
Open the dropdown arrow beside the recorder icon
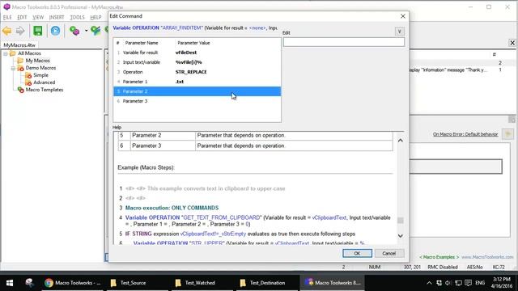point(86,31)
